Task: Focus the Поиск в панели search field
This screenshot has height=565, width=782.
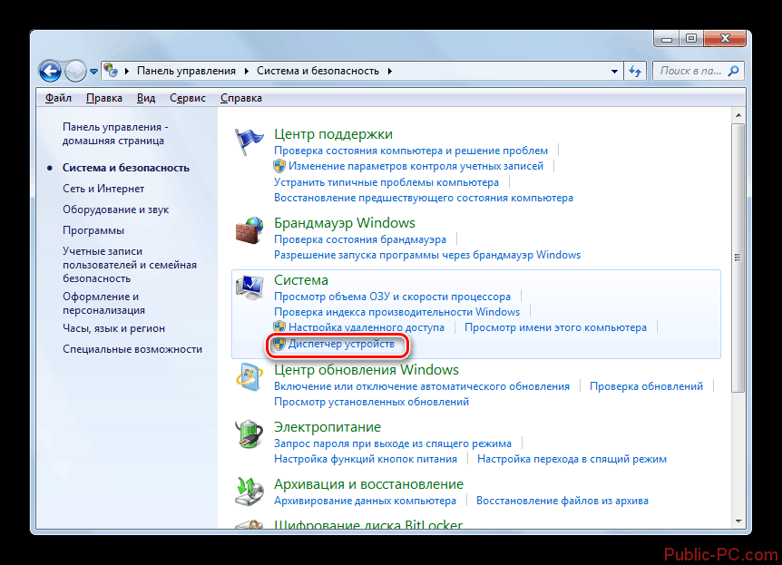Action: coord(699,71)
